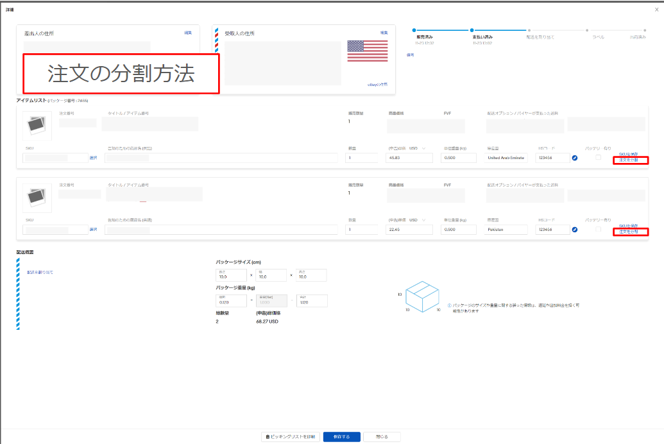This screenshot has width=664, height=444.
Task: Click 編集 link in the sender address card
Action: [188, 32]
